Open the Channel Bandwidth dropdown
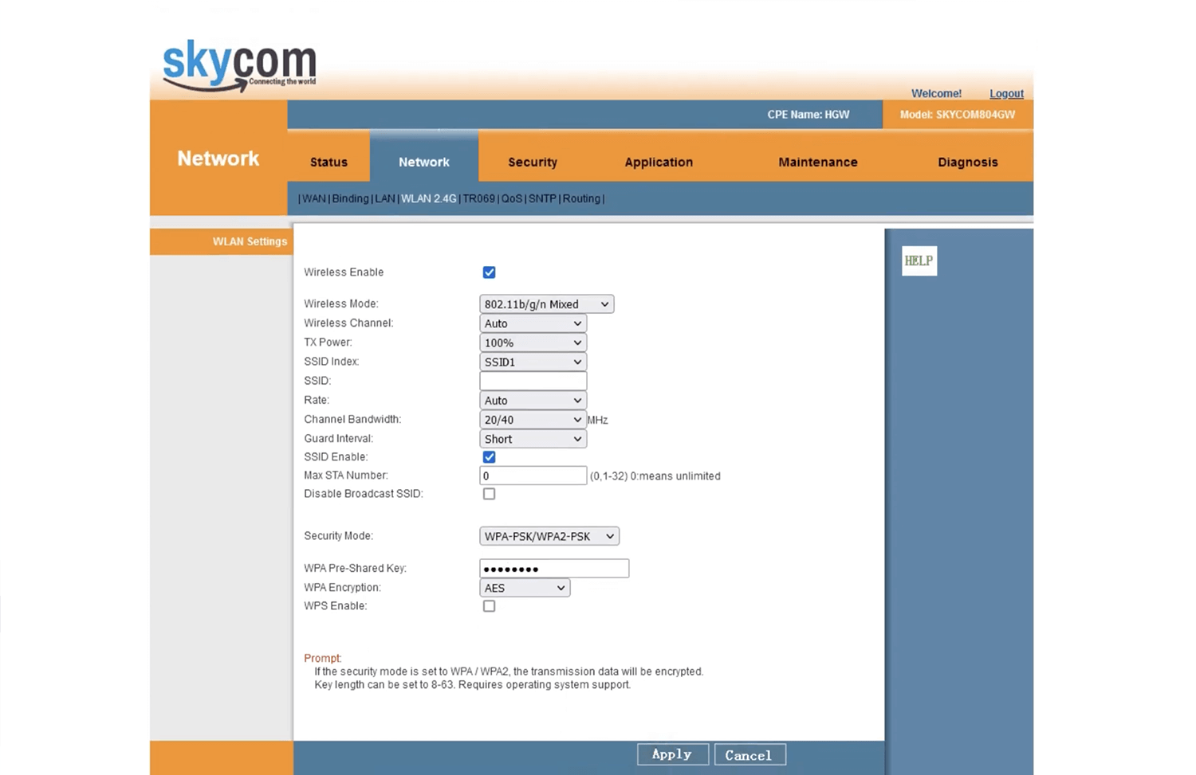The height and width of the screenshot is (775, 1196). pyautogui.click(x=533, y=420)
